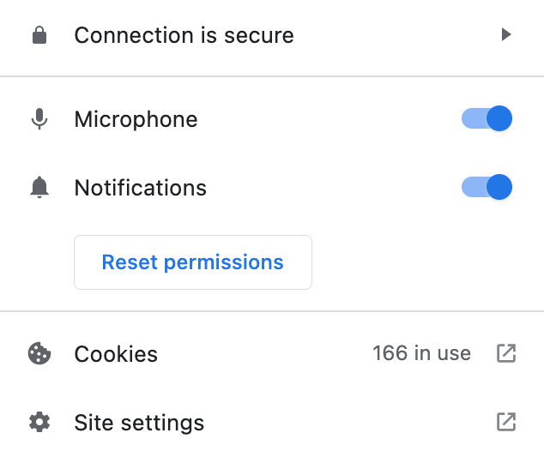Click the notifications bell icon
Image resolution: width=544 pixels, height=463 pixels.
[x=39, y=188]
